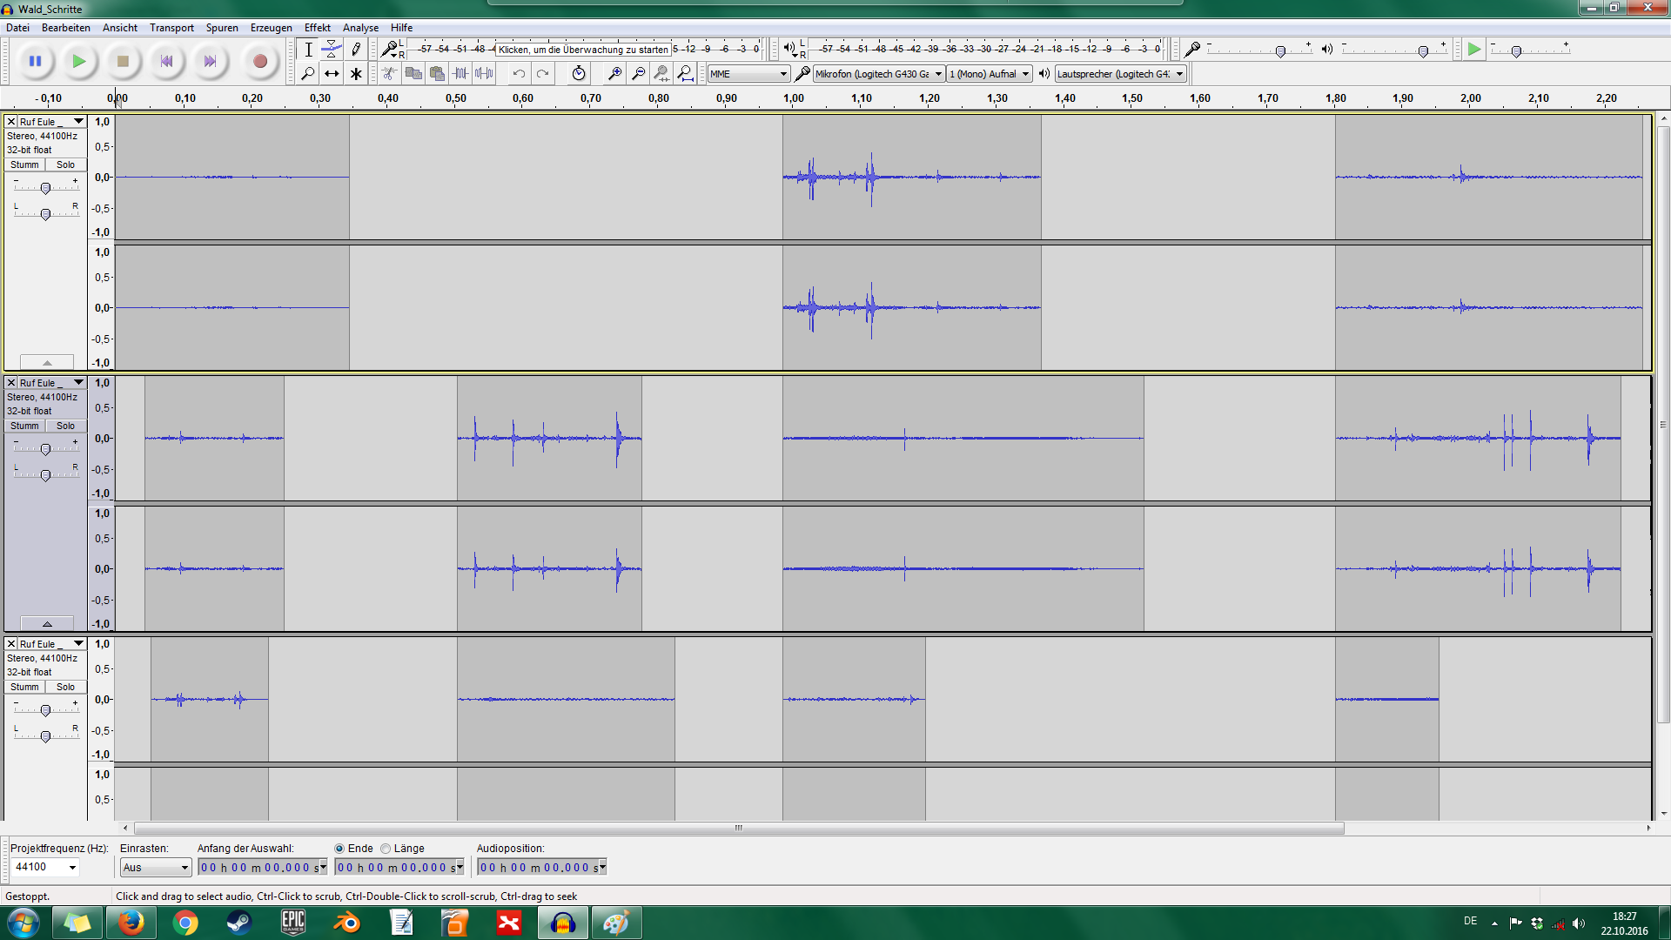Click the Record button
This screenshot has height=940, width=1671.
(x=259, y=61)
